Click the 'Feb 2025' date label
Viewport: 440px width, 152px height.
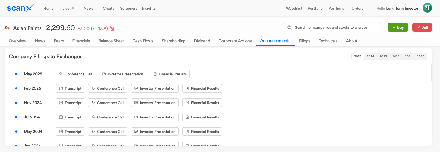coord(32,88)
